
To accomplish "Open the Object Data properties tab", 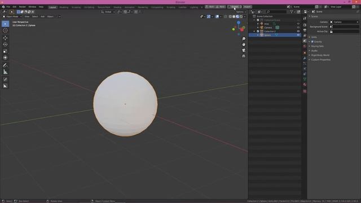I will click(305, 79).
